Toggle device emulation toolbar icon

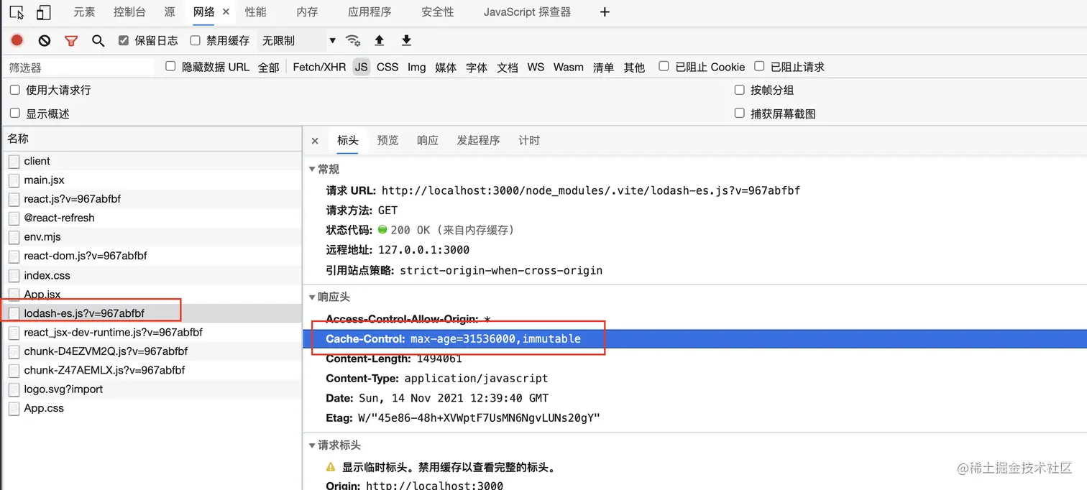[x=44, y=12]
